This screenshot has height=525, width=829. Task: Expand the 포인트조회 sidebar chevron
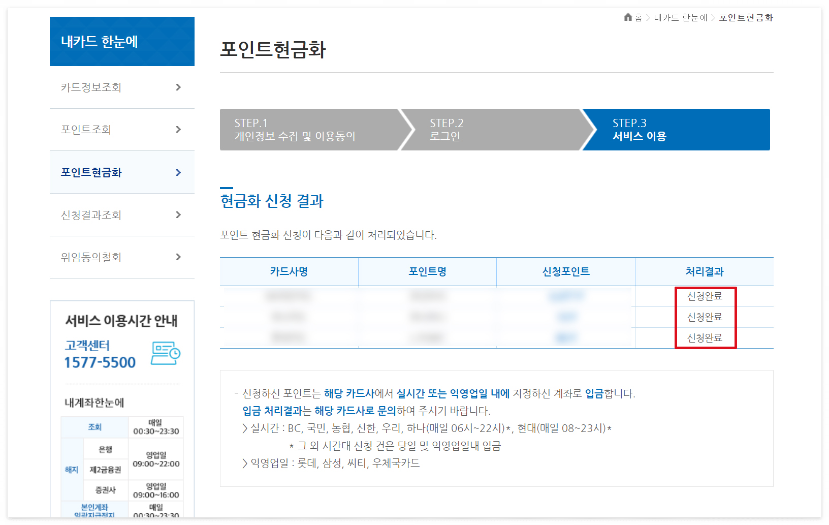click(178, 130)
